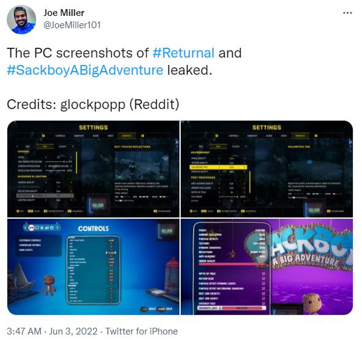Viewport: 362px width, 340px height.
Task: Toggle the Motion Blur checkbox
Action: (x=263, y=279)
